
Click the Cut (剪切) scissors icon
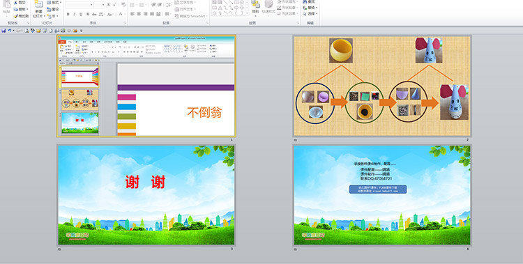(x=15, y=2)
